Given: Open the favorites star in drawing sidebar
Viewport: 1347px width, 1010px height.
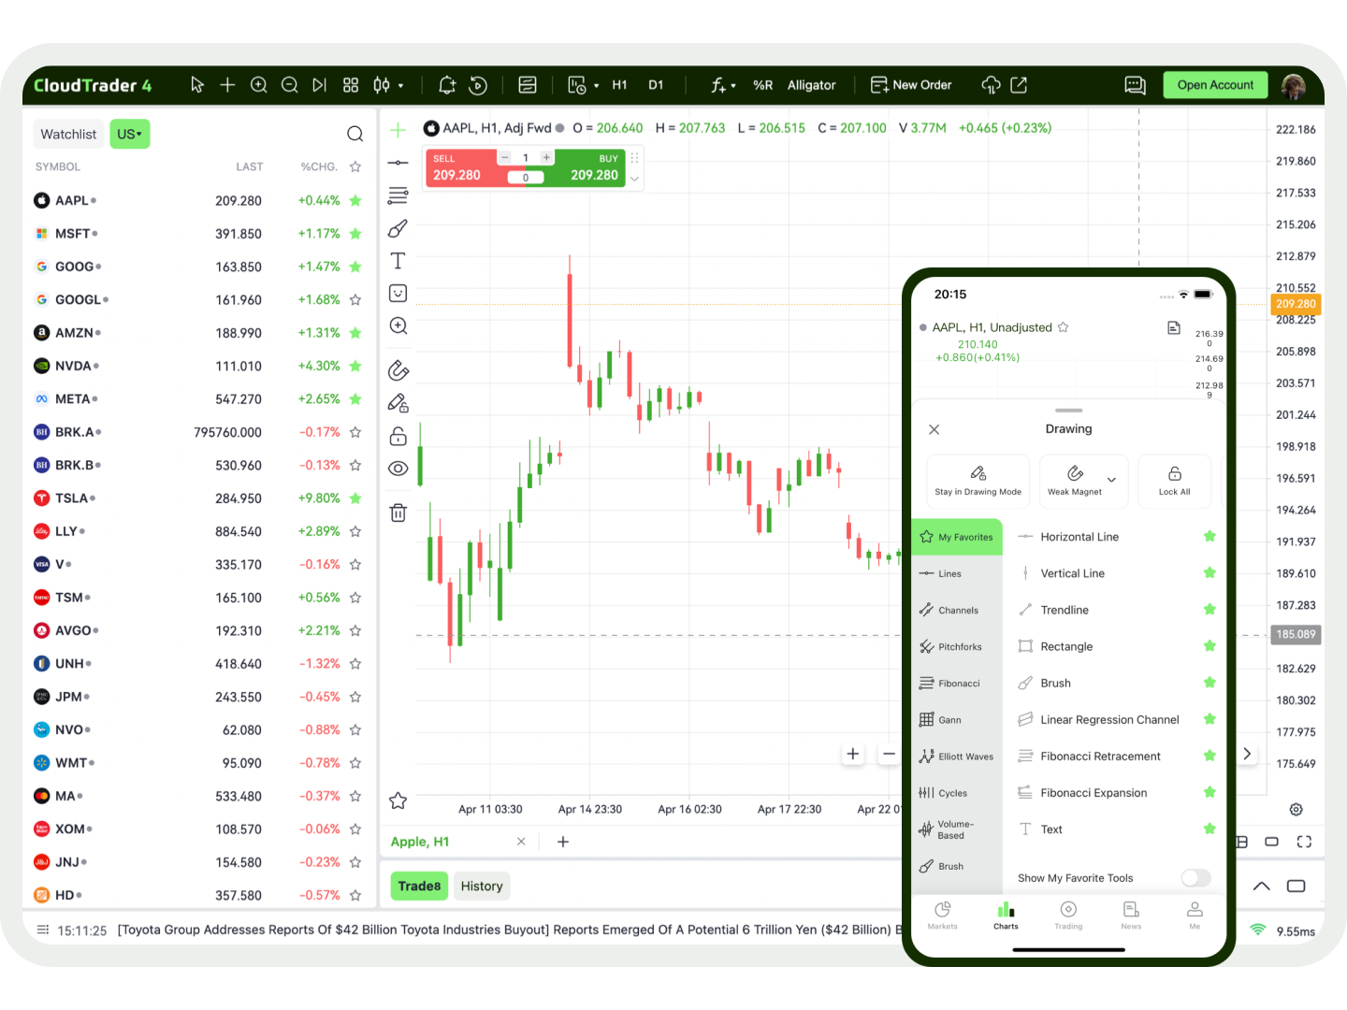Looking at the screenshot, I should 398,801.
